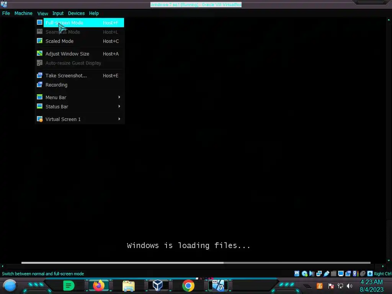Click the Right Ctrl host key label
This screenshot has width=392, height=294.
point(382,273)
